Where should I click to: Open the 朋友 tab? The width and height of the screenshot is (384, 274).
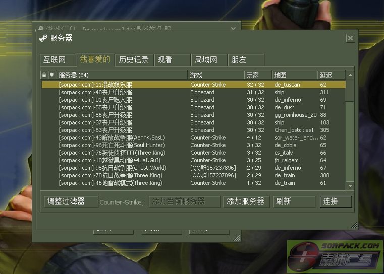pos(246,60)
